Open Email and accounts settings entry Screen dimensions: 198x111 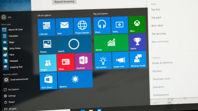[x=16, y=80]
